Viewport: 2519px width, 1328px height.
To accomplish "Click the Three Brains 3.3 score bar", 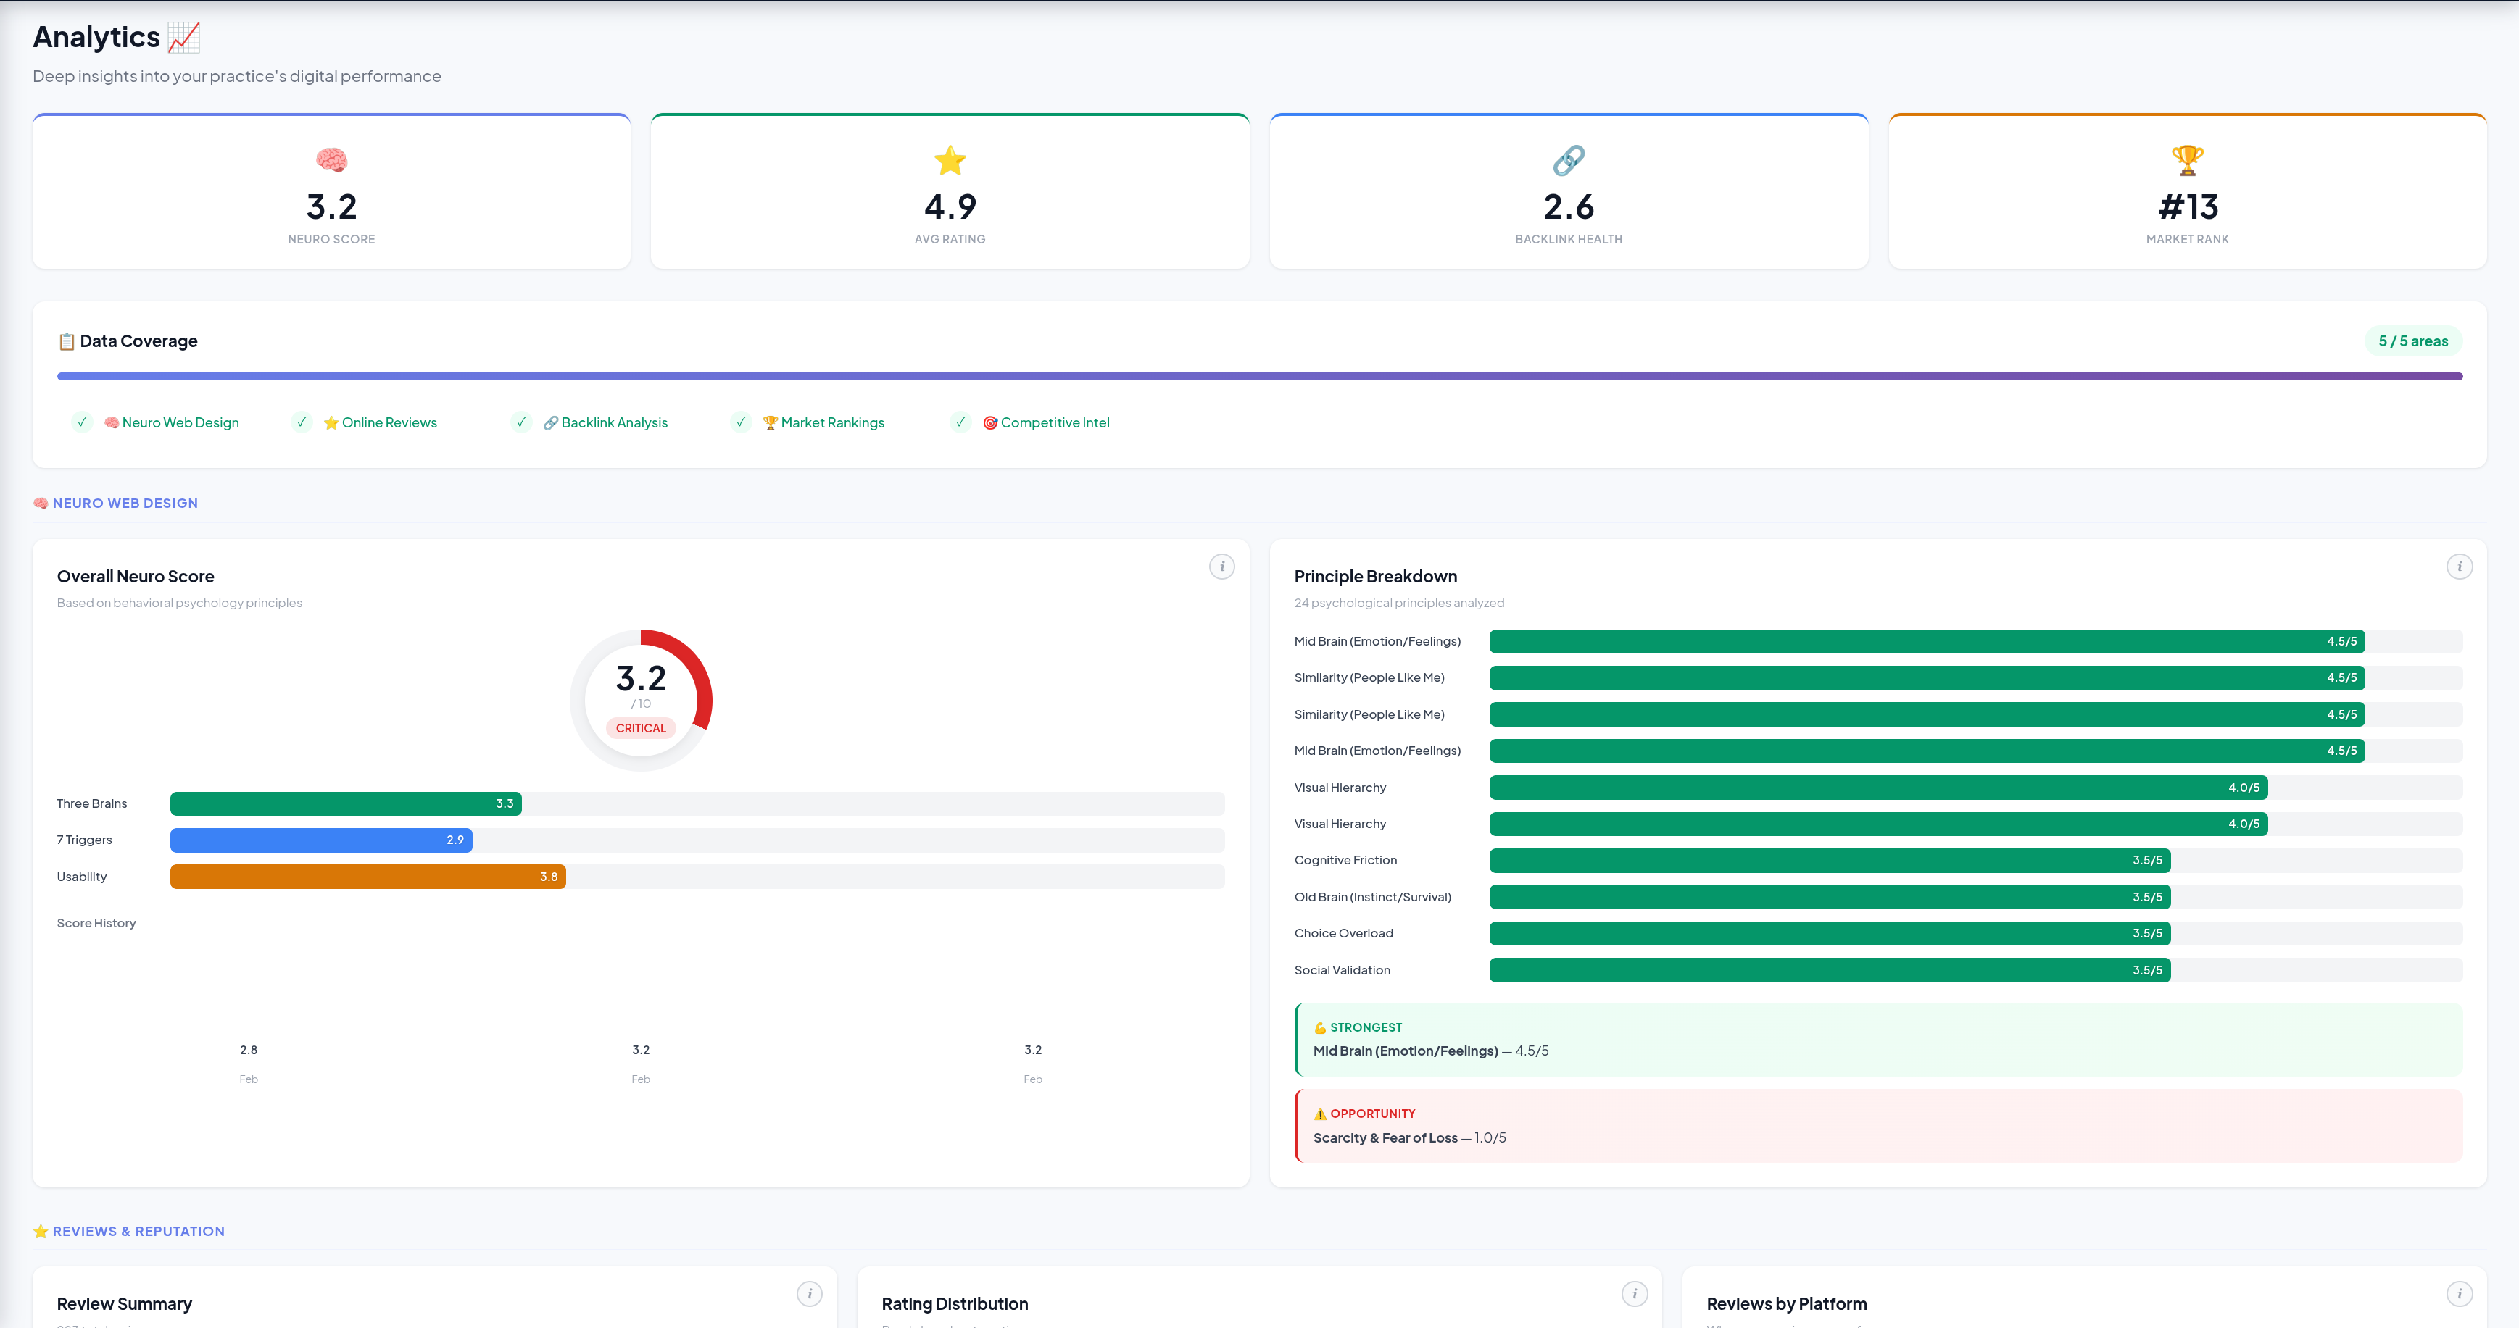I will [346, 803].
